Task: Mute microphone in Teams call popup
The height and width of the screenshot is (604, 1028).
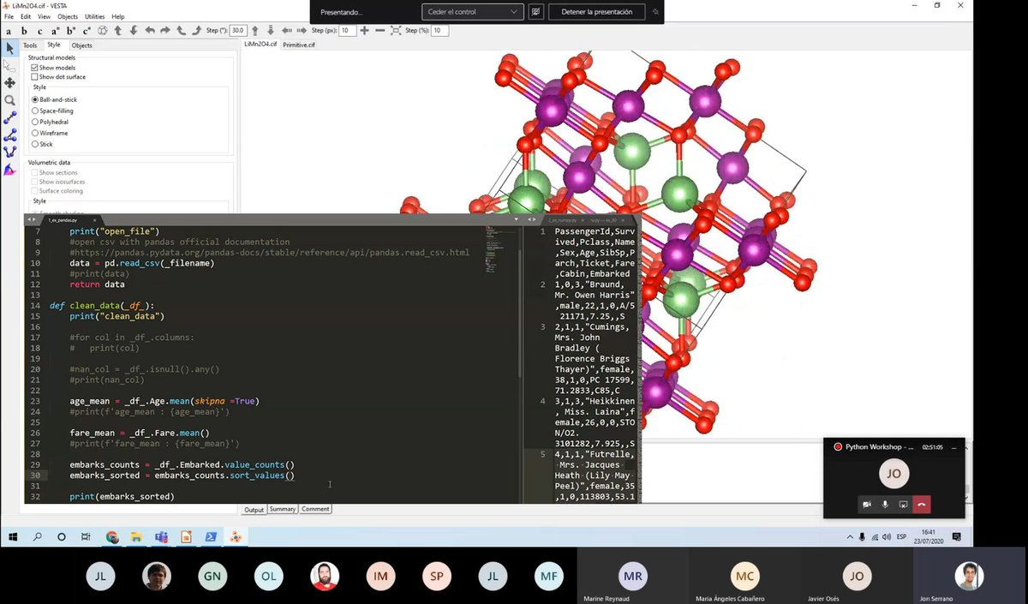Action: [x=885, y=505]
